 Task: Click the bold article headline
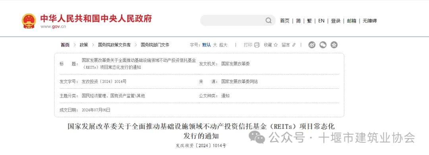tap(201, 131)
